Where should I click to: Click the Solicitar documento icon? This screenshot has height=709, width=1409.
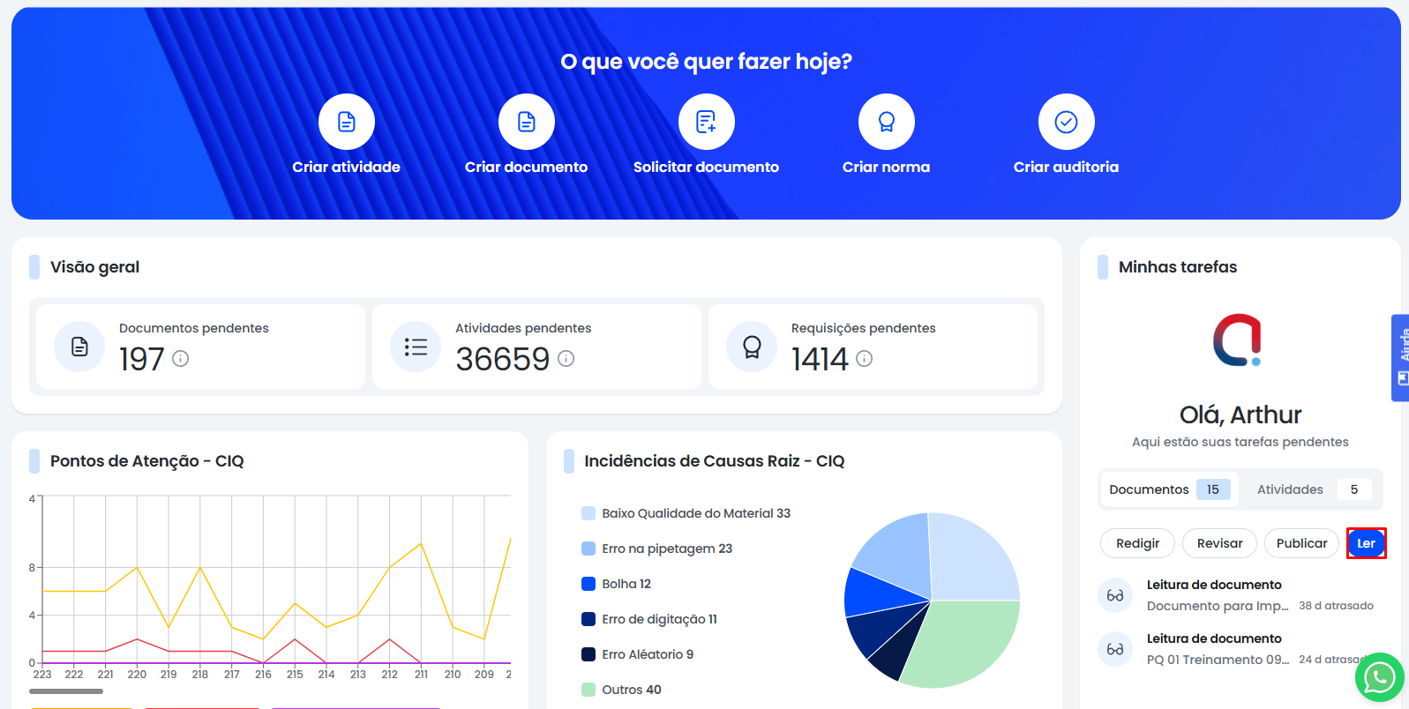click(706, 122)
